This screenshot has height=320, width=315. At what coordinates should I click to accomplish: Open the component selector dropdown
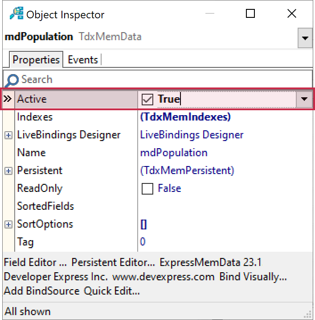tap(305, 38)
